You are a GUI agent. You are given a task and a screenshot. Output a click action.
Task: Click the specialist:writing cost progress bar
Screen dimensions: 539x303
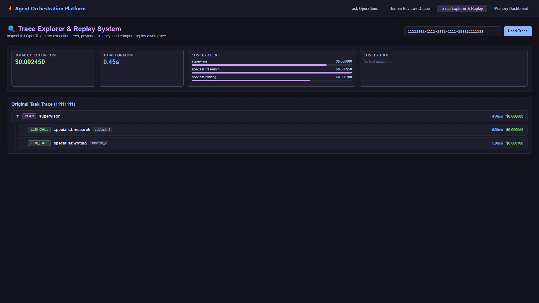click(271, 81)
